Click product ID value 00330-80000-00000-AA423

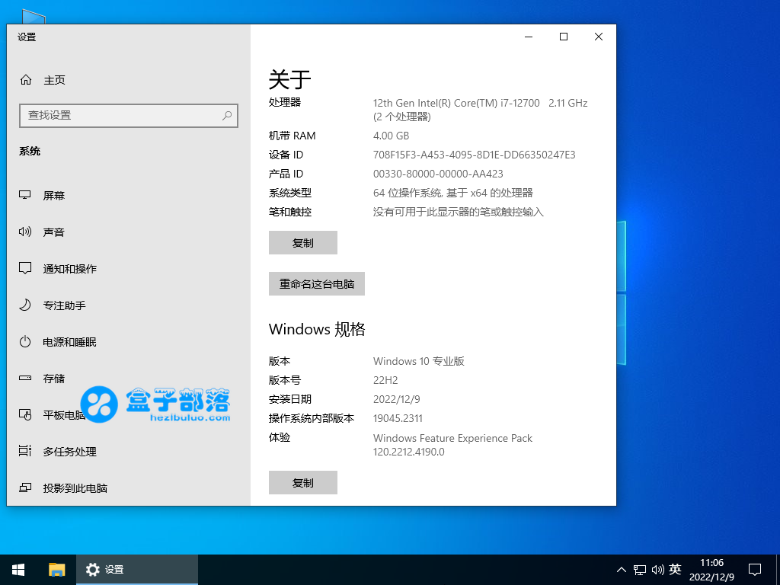click(438, 174)
